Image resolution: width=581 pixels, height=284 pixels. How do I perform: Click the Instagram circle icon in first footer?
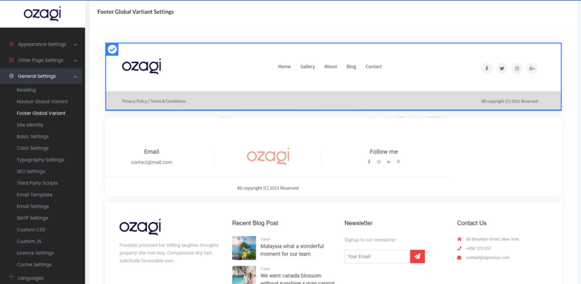pos(517,68)
